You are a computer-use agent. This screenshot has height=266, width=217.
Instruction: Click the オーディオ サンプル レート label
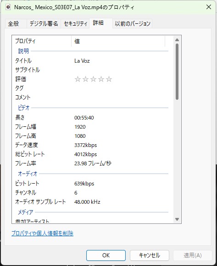tap(40, 202)
